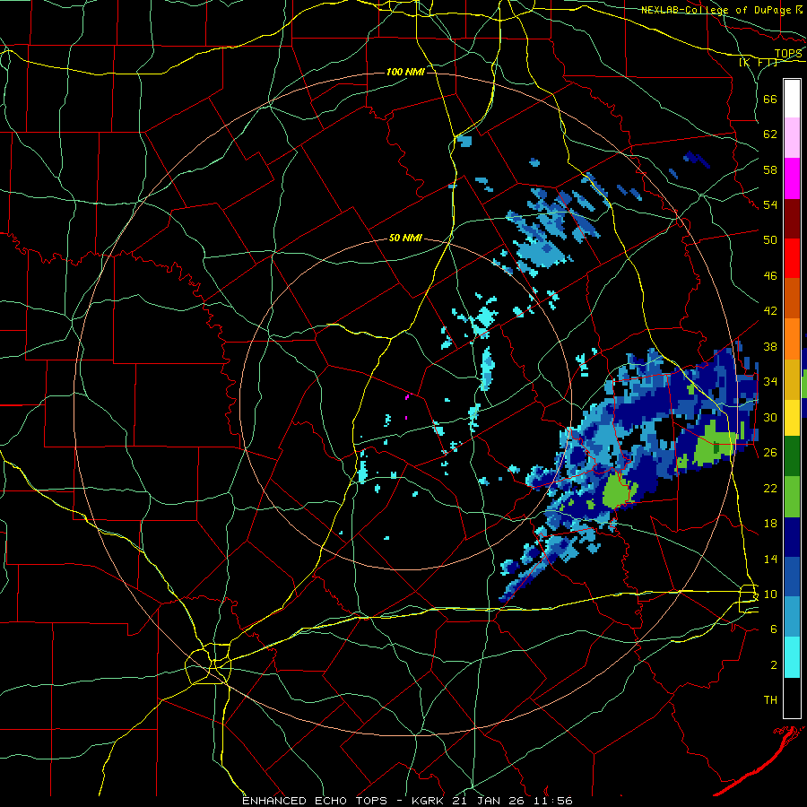Click the light green legend swatch beside 22

point(792,497)
